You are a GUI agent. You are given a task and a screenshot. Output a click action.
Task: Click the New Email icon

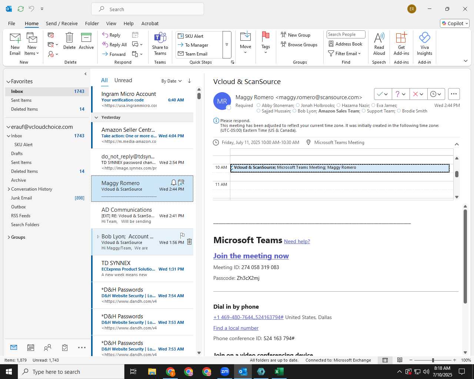[x=15, y=44]
